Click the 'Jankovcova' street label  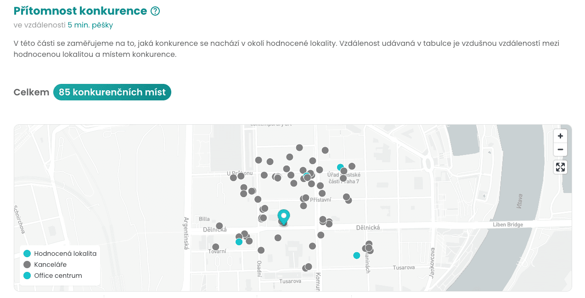pyautogui.click(x=432, y=263)
